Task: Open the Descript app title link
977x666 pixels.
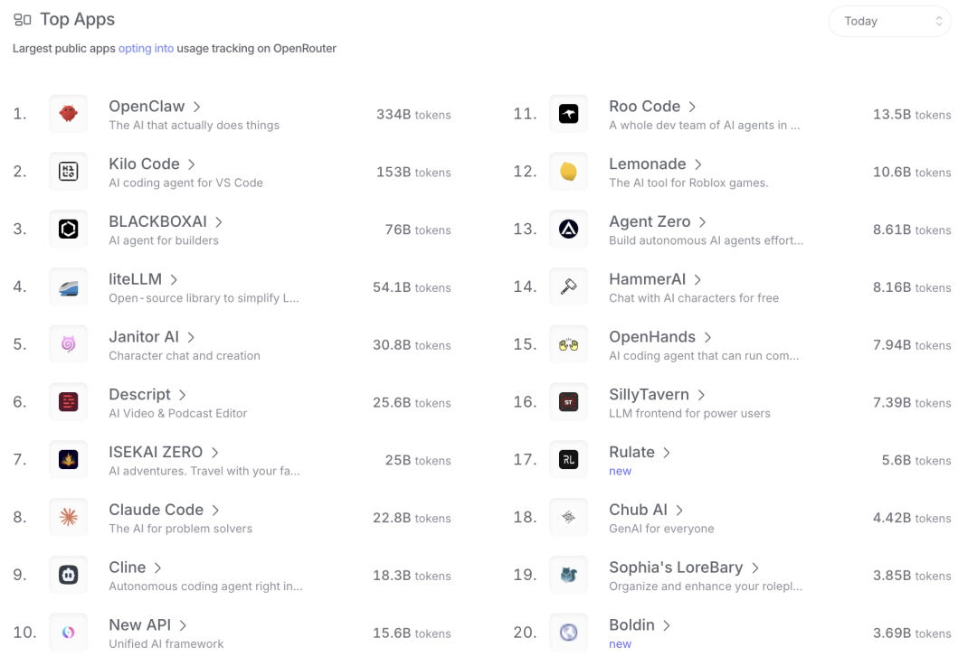Action: (x=139, y=395)
